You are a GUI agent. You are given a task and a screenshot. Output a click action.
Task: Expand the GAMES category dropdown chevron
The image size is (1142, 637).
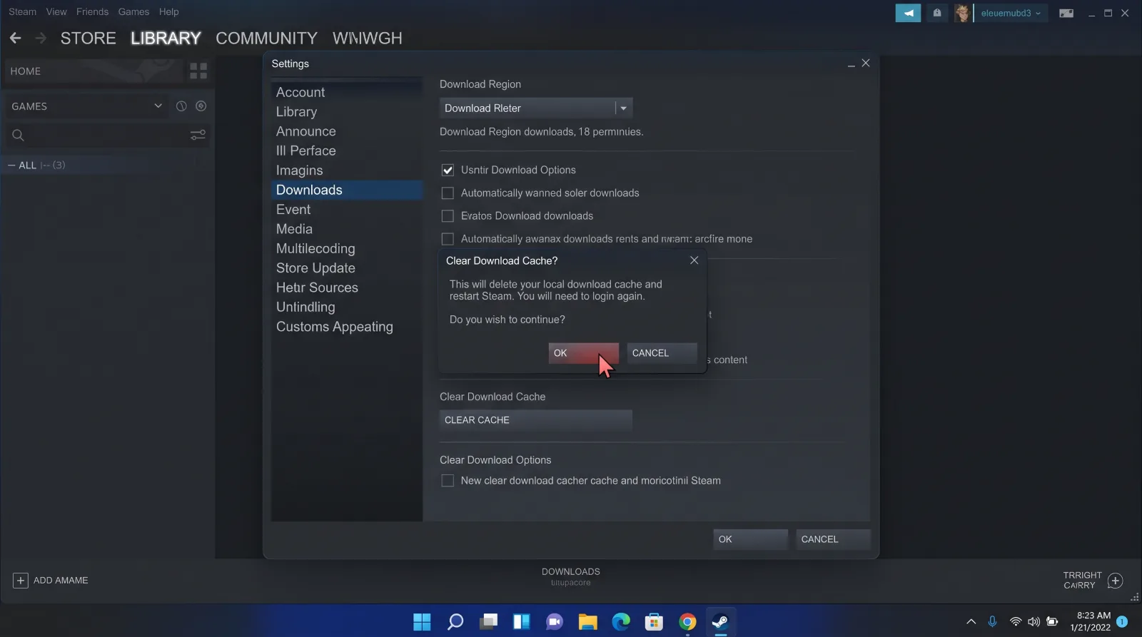tap(158, 106)
